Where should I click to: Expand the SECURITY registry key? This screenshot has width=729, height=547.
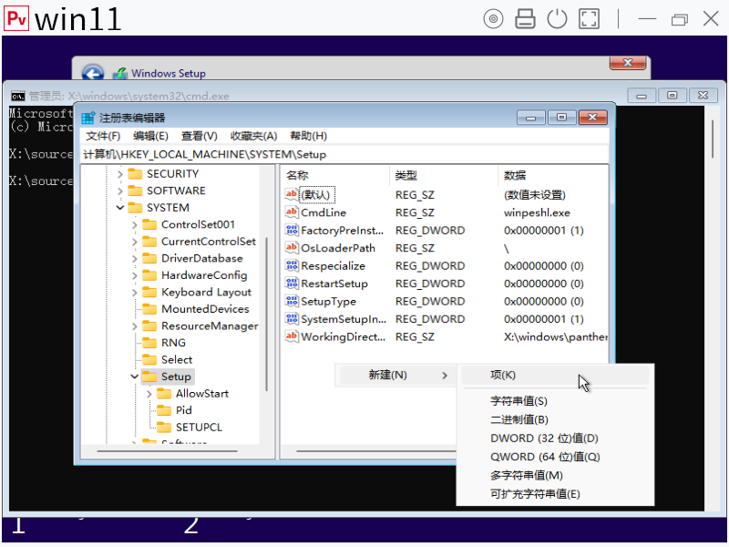(x=120, y=174)
